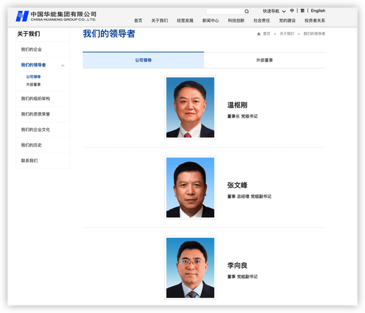Image resolution: width=365 pixels, height=313 pixels.
Task: Open the 关于我们 top menu item
Action: (160, 21)
